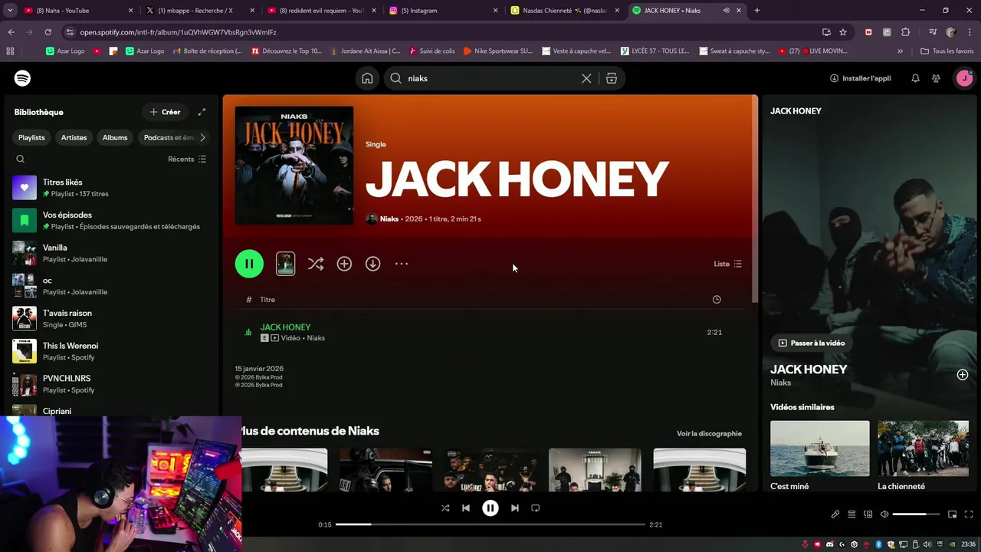This screenshot has width=981, height=552.
Task: Add JACK HONEY to library with plus
Action: pos(344,264)
